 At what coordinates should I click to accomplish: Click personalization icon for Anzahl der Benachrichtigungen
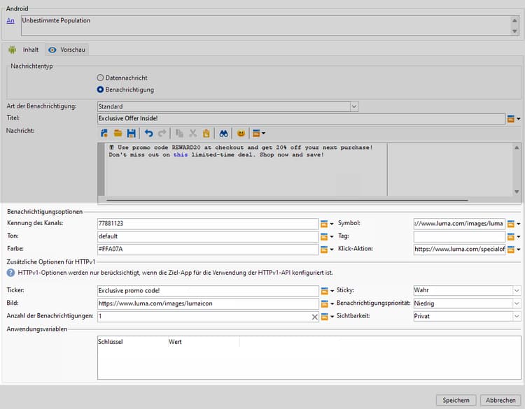click(x=324, y=317)
